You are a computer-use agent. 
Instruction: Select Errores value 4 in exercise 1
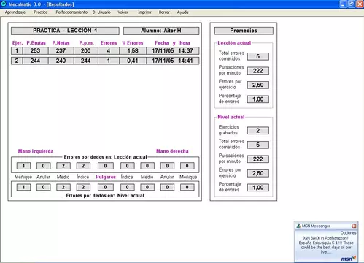[109, 50]
